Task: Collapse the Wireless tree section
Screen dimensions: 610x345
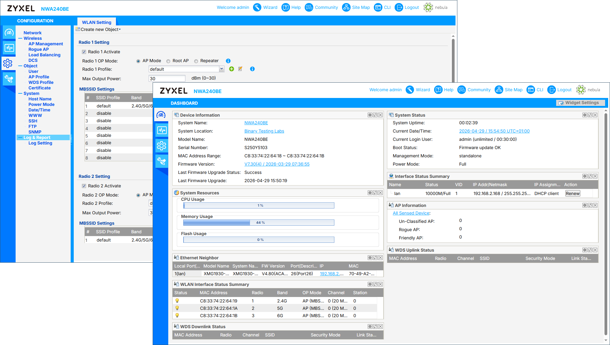Action: pyautogui.click(x=20, y=39)
